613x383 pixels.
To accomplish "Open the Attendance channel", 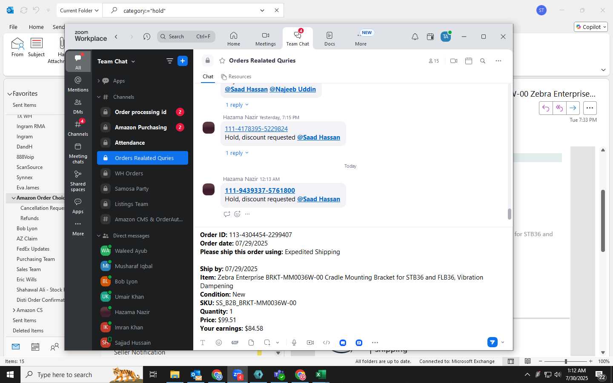I will pos(143,143).
